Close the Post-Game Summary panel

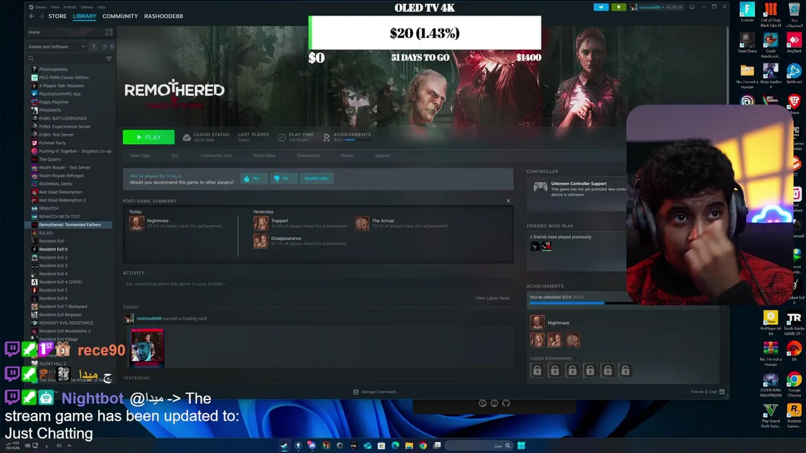click(508, 201)
